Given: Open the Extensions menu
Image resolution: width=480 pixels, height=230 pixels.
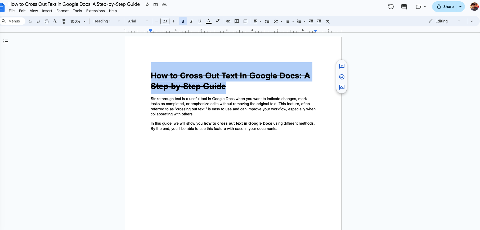Looking at the screenshot, I should tap(95, 11).
